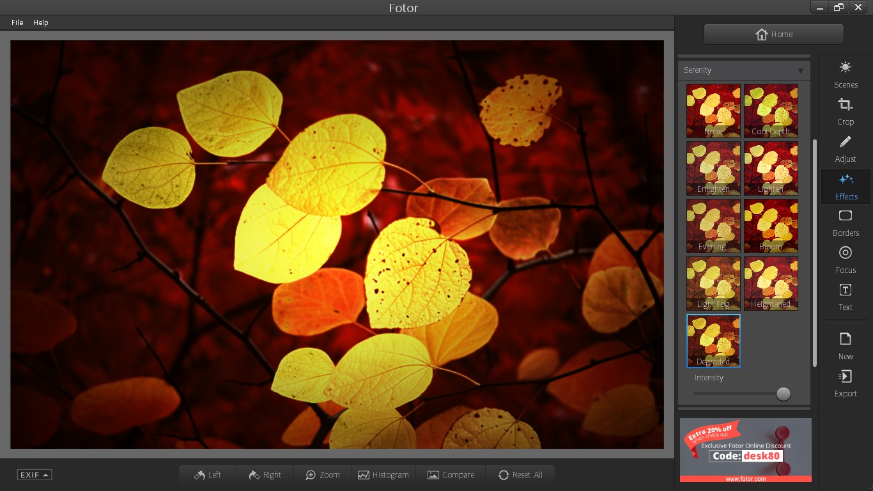Viewport: 873px width, 491px height.
Task: Restore down the Fotor window
Action: pos(838,7)
